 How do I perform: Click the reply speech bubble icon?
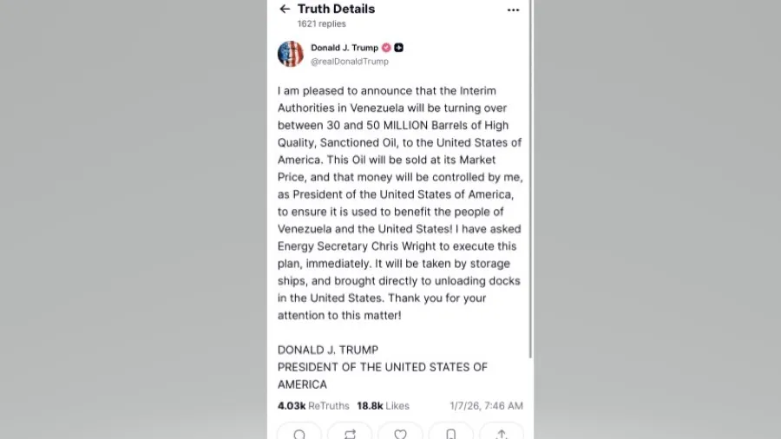click(299, 433)
